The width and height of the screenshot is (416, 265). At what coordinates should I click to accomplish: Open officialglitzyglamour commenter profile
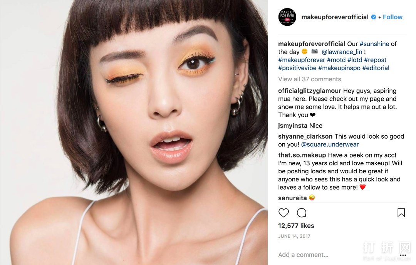(x=309, y=91)
